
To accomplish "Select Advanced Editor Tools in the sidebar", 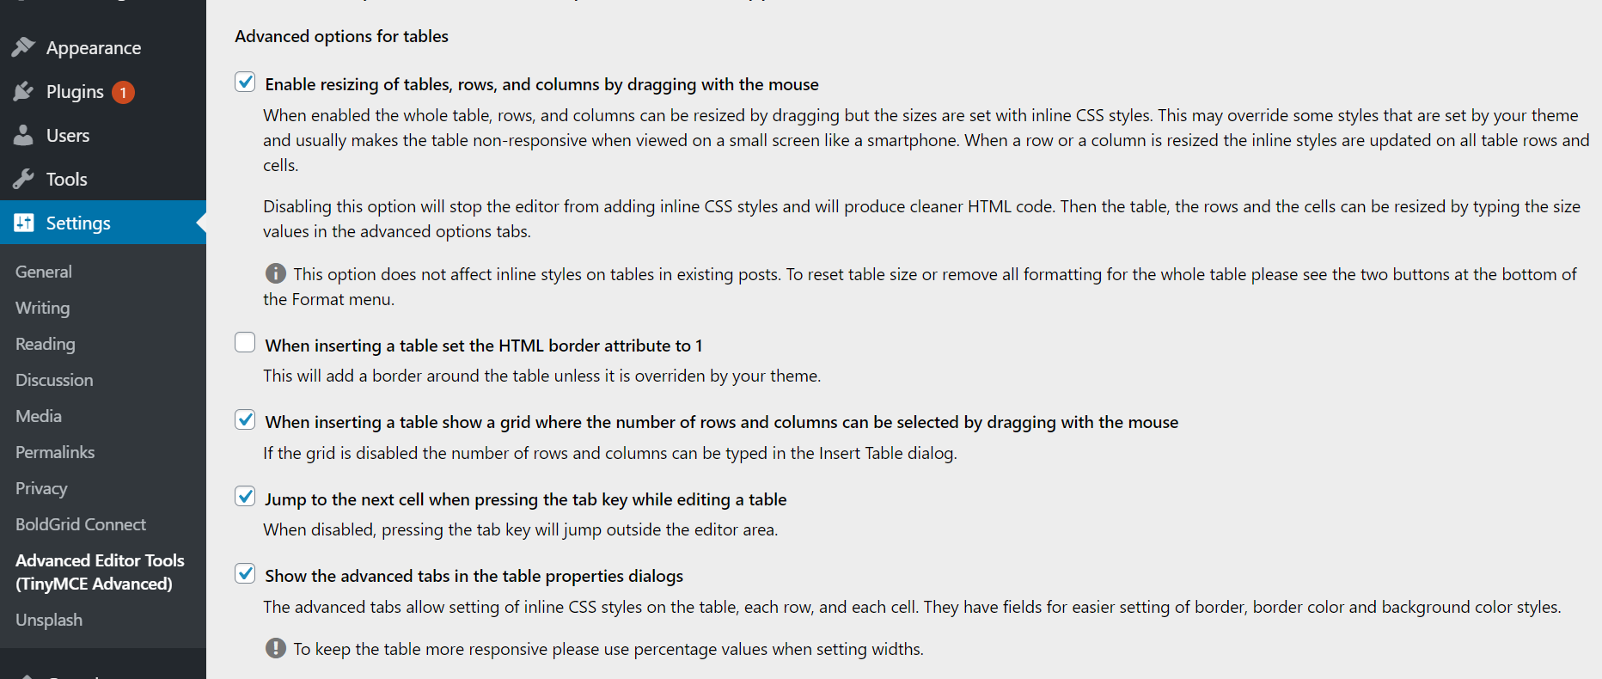I will click(100, 572).
